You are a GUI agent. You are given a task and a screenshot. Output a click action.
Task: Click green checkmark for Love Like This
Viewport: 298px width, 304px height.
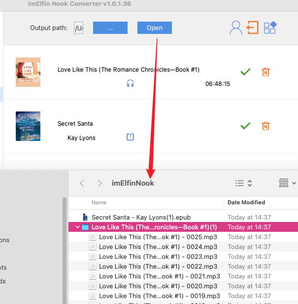tap(245, 72)
